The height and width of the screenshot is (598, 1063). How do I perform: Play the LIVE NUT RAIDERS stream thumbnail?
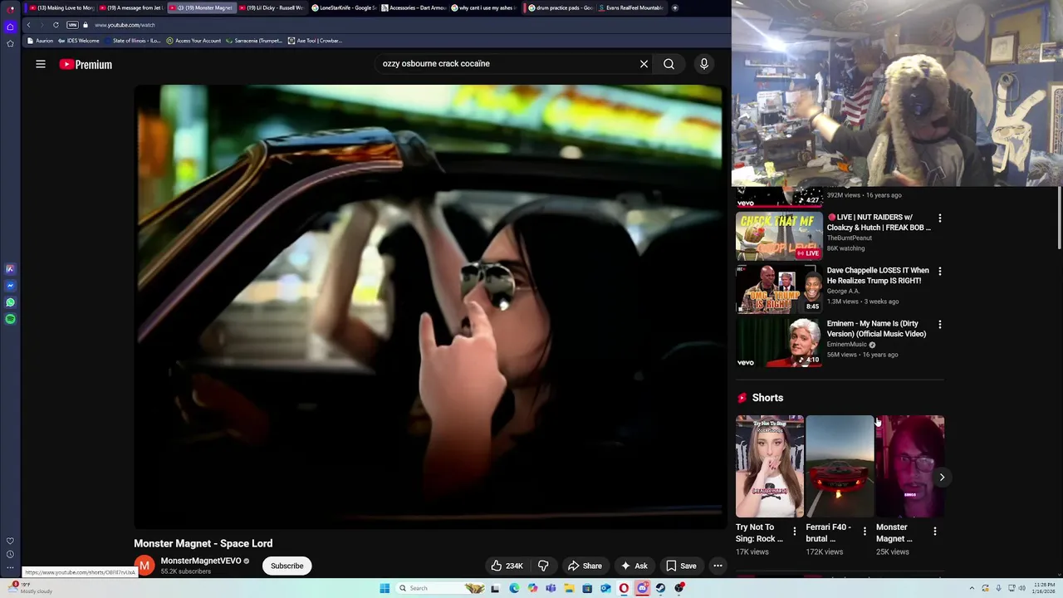(779, 237)
